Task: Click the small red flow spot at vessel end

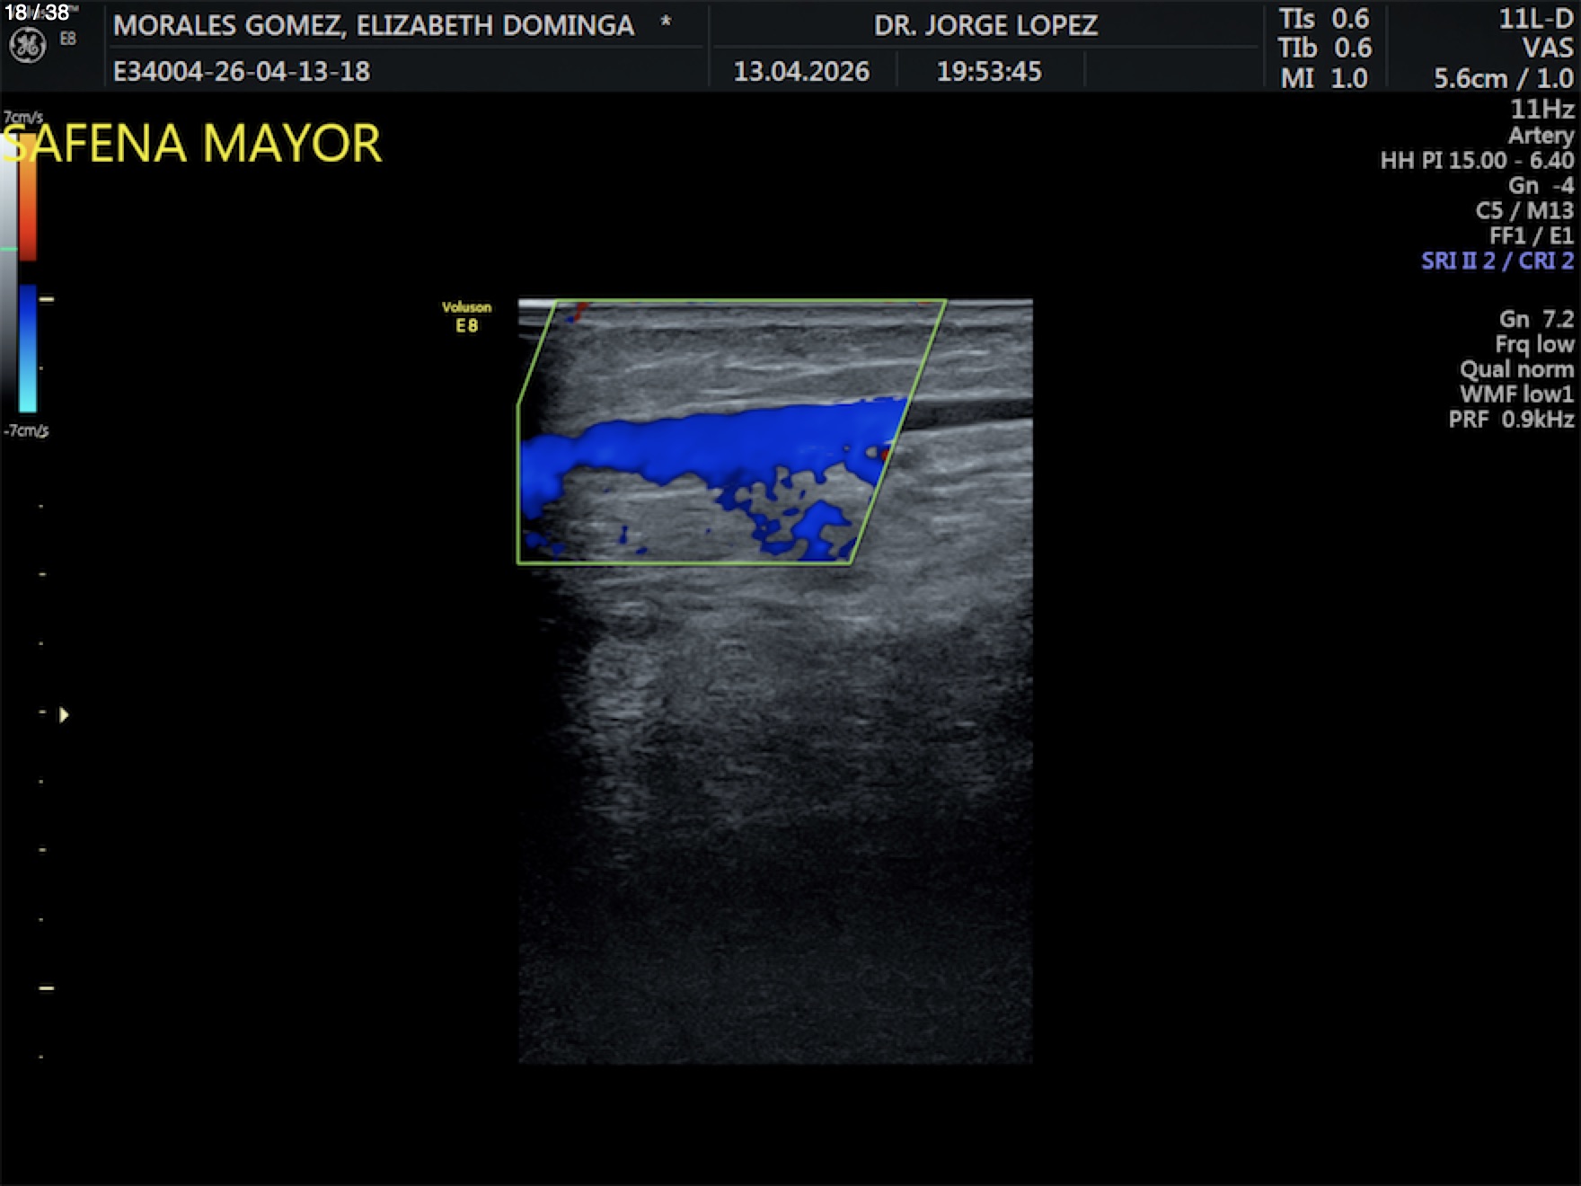Action: click(886, 454)
